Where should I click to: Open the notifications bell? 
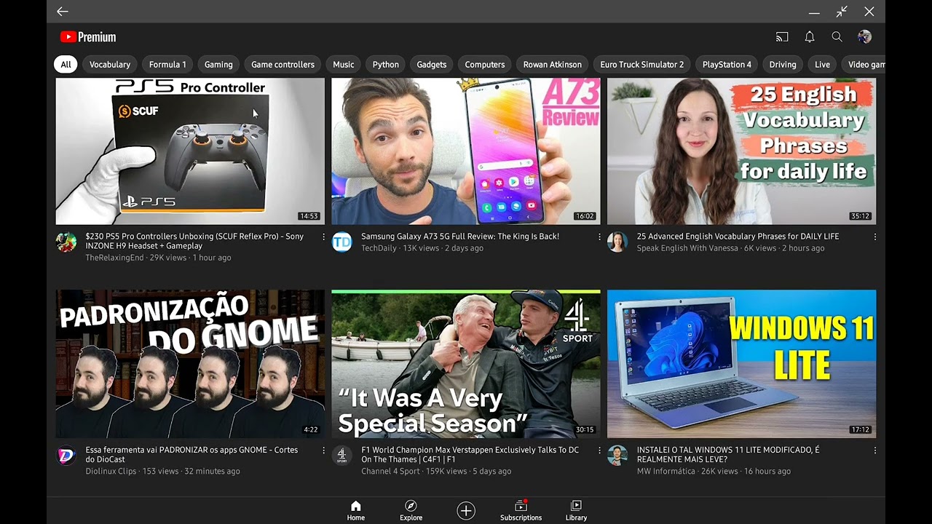click(x=810, y=37)
